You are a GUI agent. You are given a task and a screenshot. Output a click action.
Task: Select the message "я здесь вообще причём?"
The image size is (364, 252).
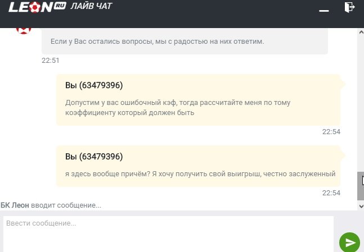pyautogui.click(x=200, y=173)
